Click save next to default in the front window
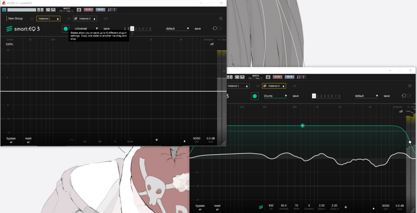Image resolution: width=417 pixels, height=213 pixels. pyautogui.click(x=198, y=29)
